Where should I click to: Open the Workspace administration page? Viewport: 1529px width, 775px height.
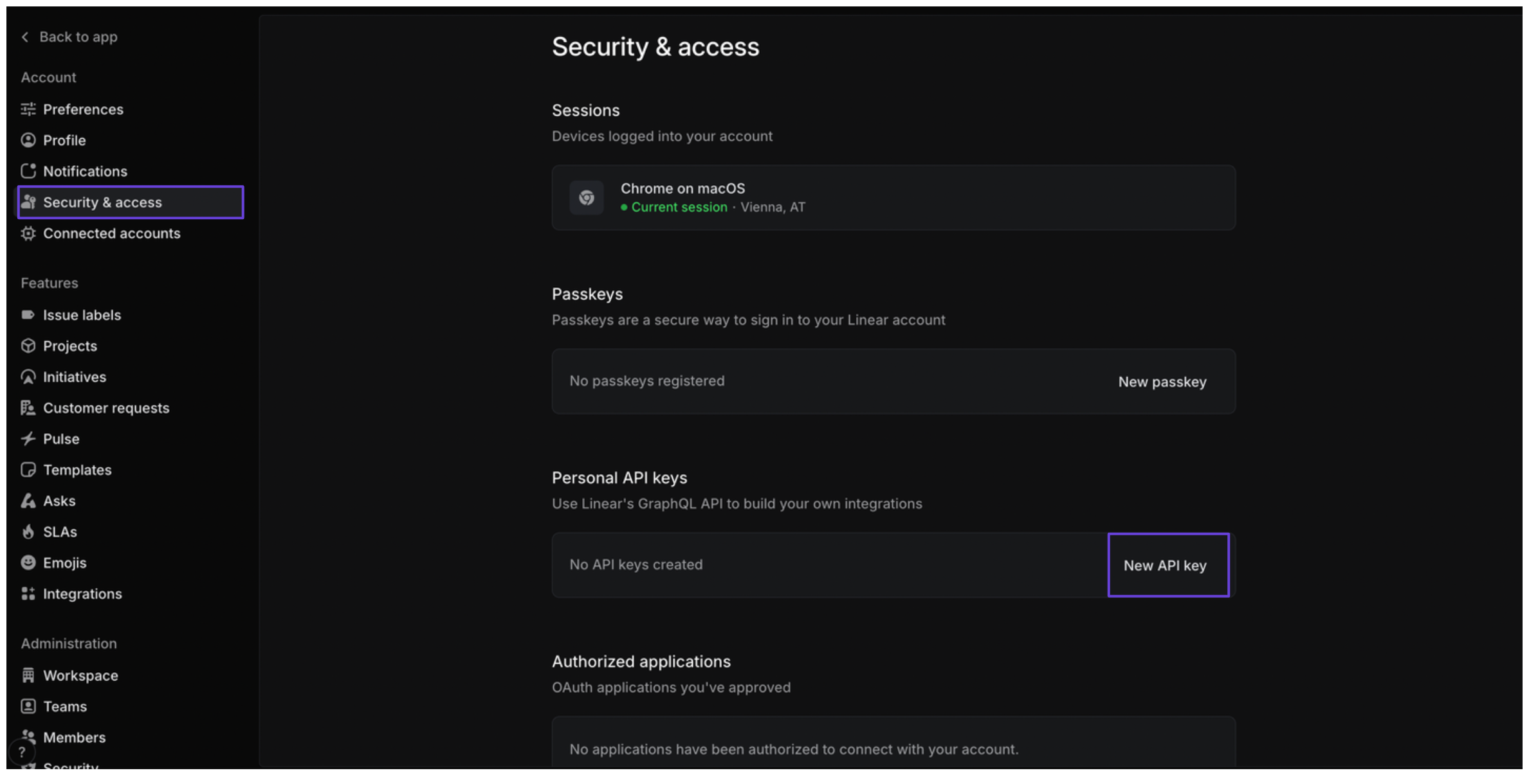tap(80, 675)
